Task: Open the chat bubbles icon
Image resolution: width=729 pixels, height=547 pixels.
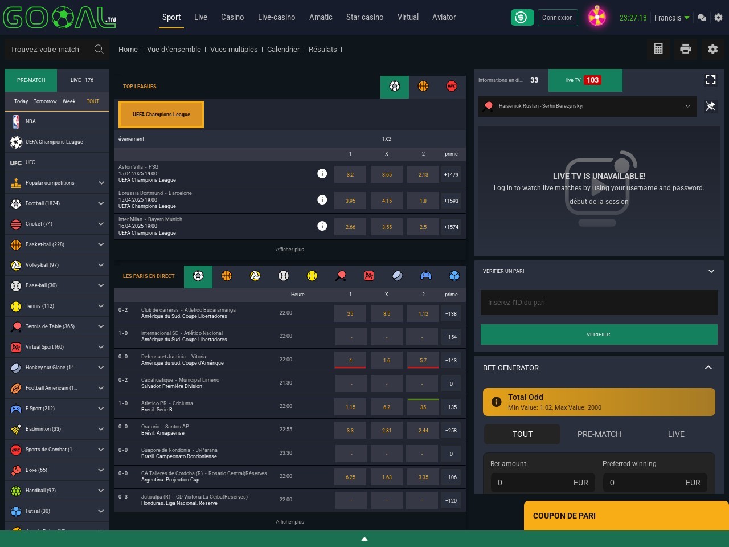Action: point(702,18)
